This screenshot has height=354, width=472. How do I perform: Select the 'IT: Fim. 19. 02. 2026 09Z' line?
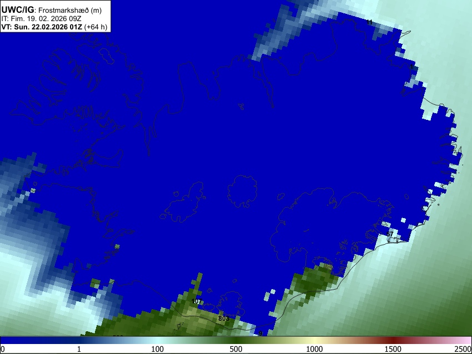click(x=41, y=19)
